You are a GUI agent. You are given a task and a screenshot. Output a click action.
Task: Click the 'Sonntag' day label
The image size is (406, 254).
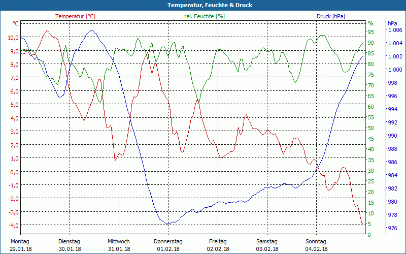tap(316, 242)
